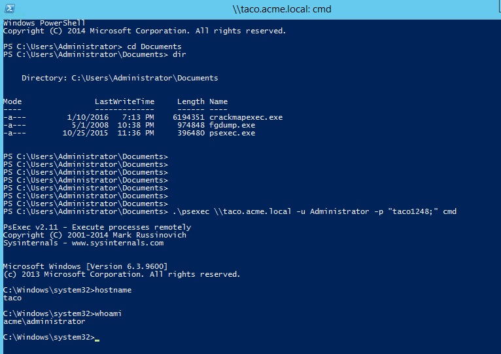Click the psexec.exe file name
The height and width of the screenshot is (354, 501).
coord(232,133)
